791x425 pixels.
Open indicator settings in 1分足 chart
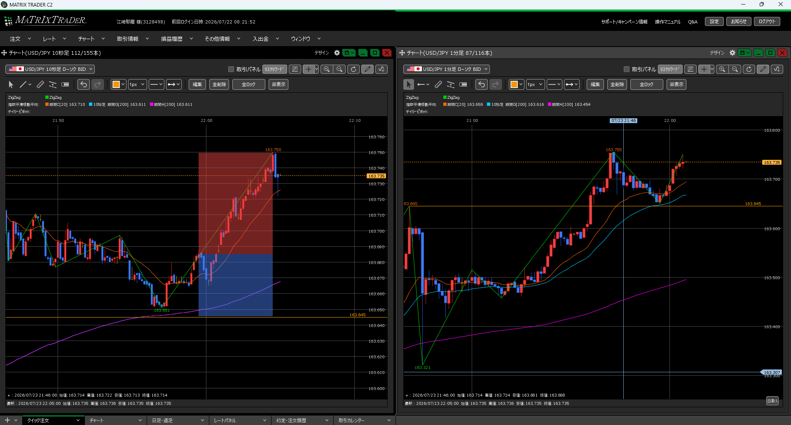(x=777, y=69)
